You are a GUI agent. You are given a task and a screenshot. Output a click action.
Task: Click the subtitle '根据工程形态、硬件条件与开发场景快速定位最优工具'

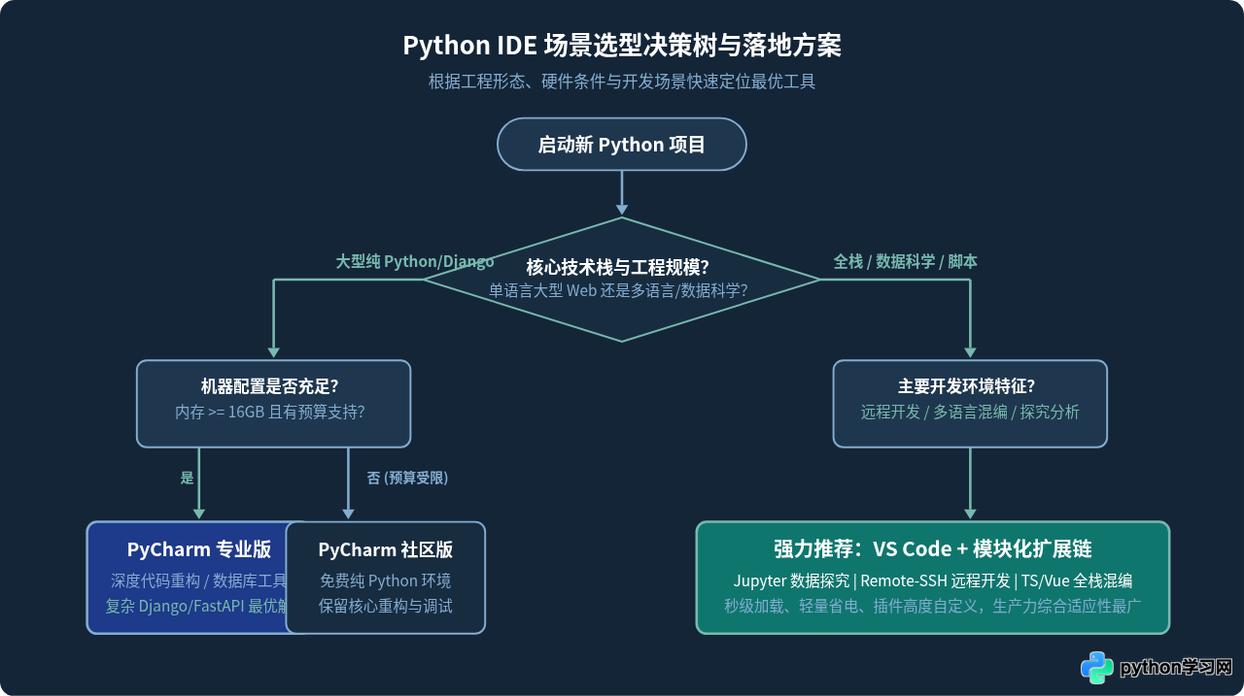click(x=622, y=82)
